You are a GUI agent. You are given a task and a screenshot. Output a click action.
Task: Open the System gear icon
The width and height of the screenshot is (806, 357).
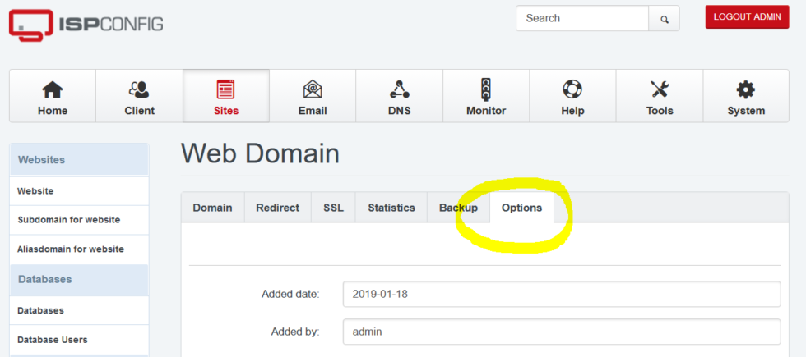coord(746,89)
